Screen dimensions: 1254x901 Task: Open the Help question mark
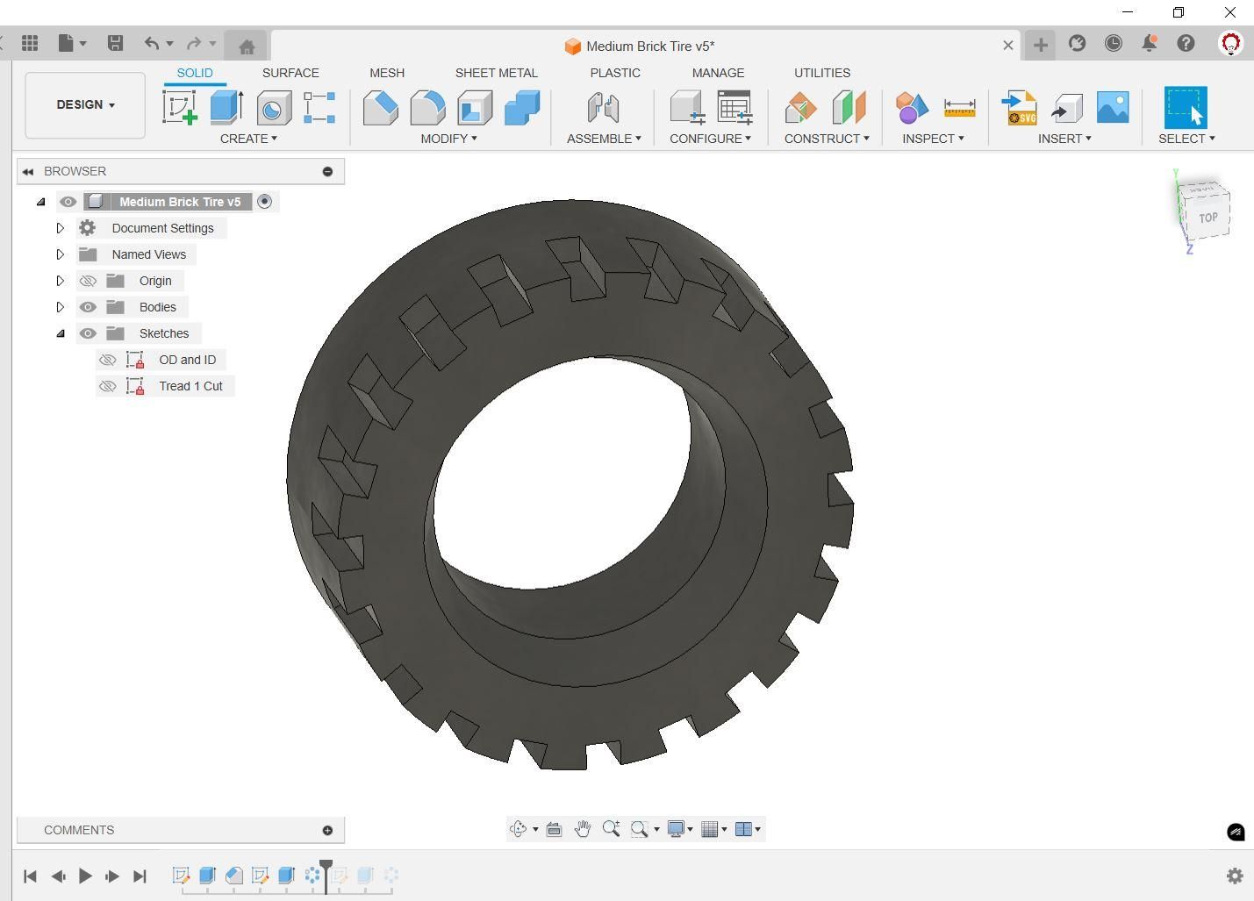[1186, 43]
